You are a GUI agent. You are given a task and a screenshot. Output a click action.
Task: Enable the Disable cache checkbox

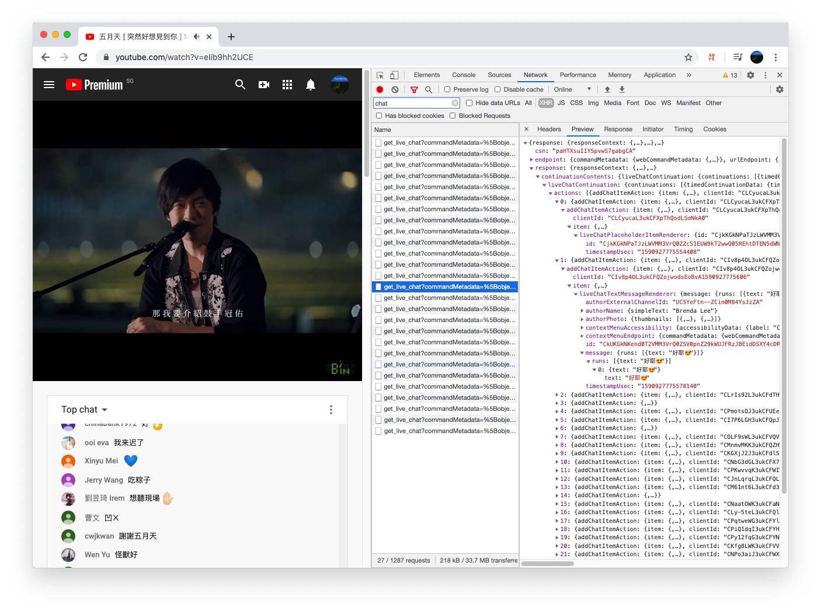pyautogui.click(x=498, y=89)
